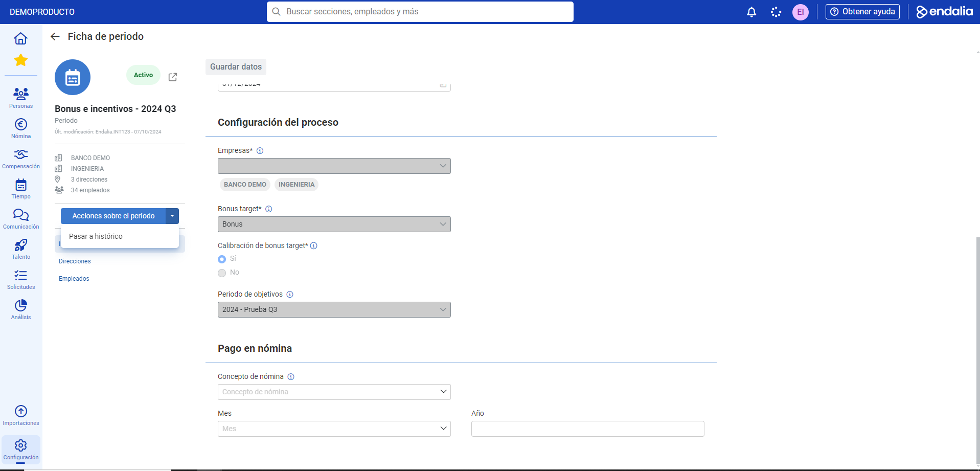The image size is (980, 471).
Task: Open the Personas section
Action: tap(21, 98)
